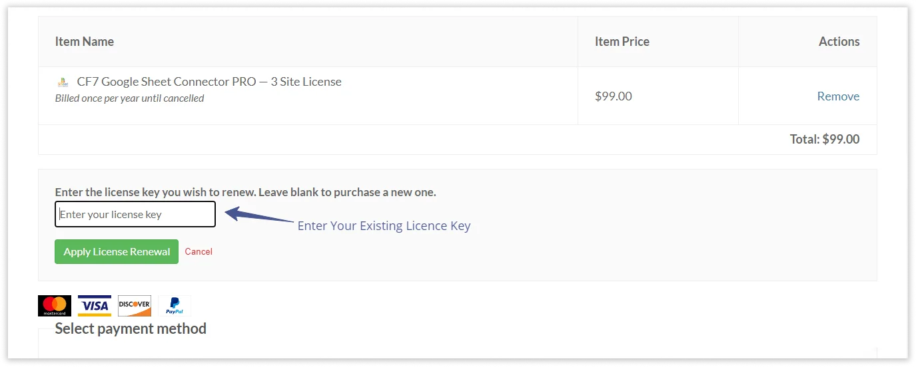
Task: Click the license renewal instruction label
Action: tap(245, 192)
